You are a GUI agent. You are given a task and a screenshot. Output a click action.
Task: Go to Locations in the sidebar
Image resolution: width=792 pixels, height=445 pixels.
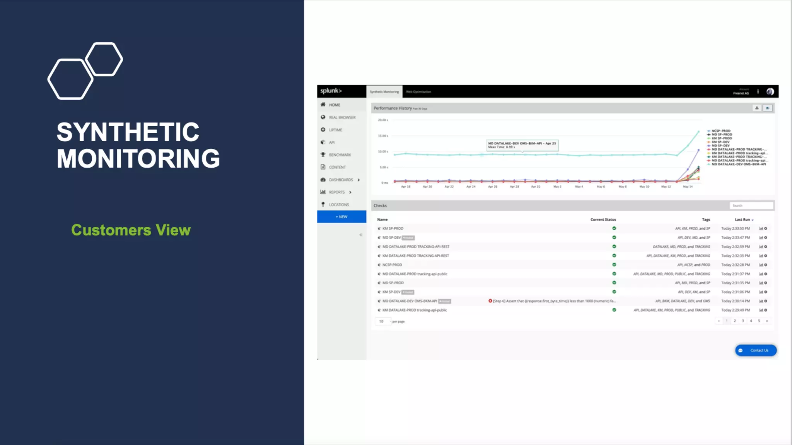click(338, 205)
